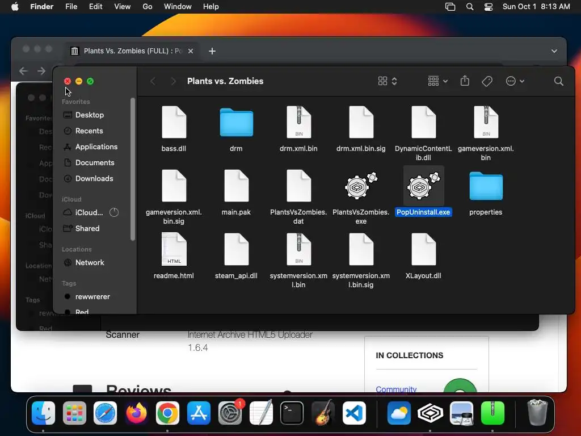
Task: Open Shared in sidebar
Action: click(x=87, y=228)
